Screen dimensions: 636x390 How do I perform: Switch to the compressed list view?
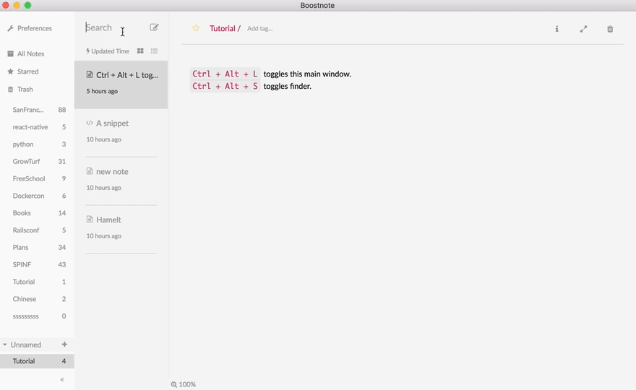click(154, 51)
